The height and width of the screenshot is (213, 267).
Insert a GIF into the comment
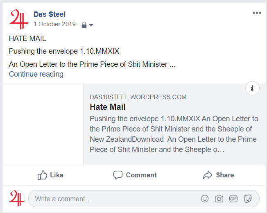(x=233, y=199)
